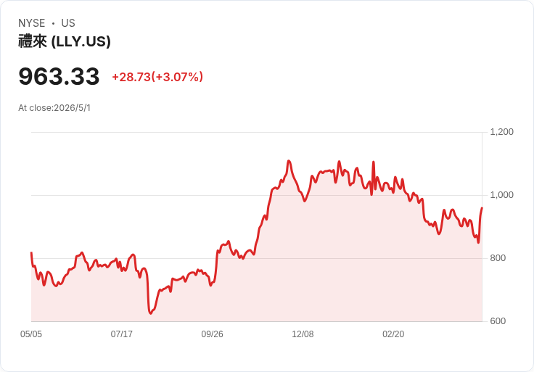Click the At close:2026/5/1 timestamp

pos(54,108)
